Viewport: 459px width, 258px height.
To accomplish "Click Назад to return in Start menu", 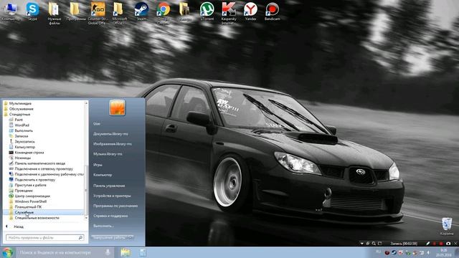I will click(x=19, y=226).
